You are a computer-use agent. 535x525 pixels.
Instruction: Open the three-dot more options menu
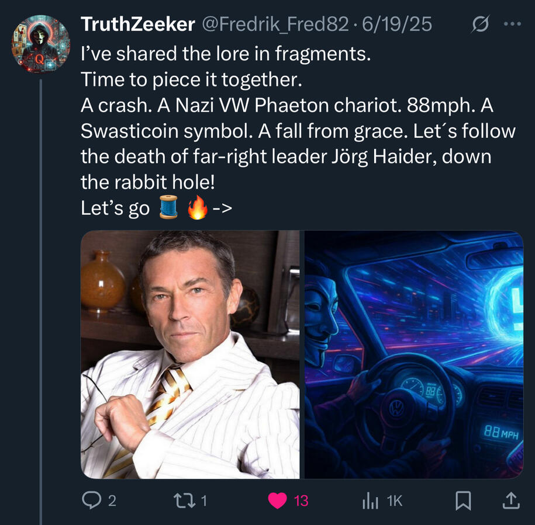pyautogui.click(x=512, y=25)
